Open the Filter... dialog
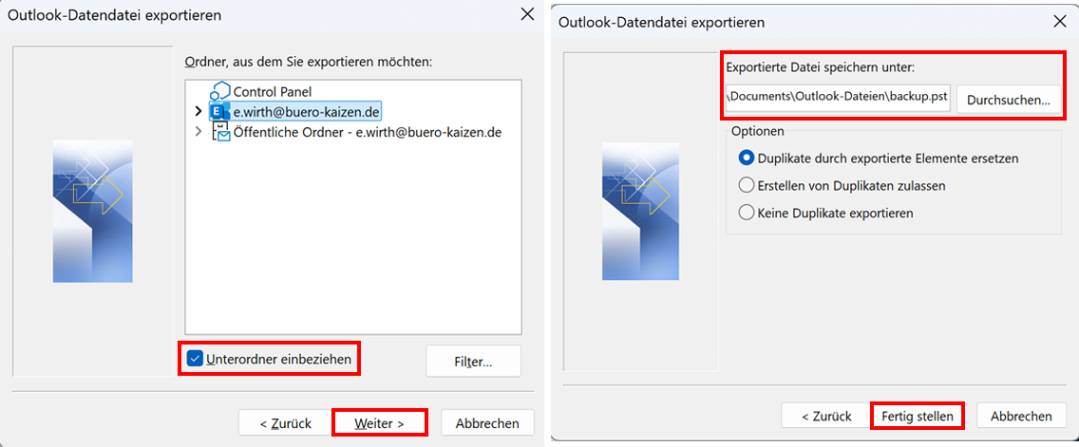This screenshot has height=447, width=1079. coord(473,362)
